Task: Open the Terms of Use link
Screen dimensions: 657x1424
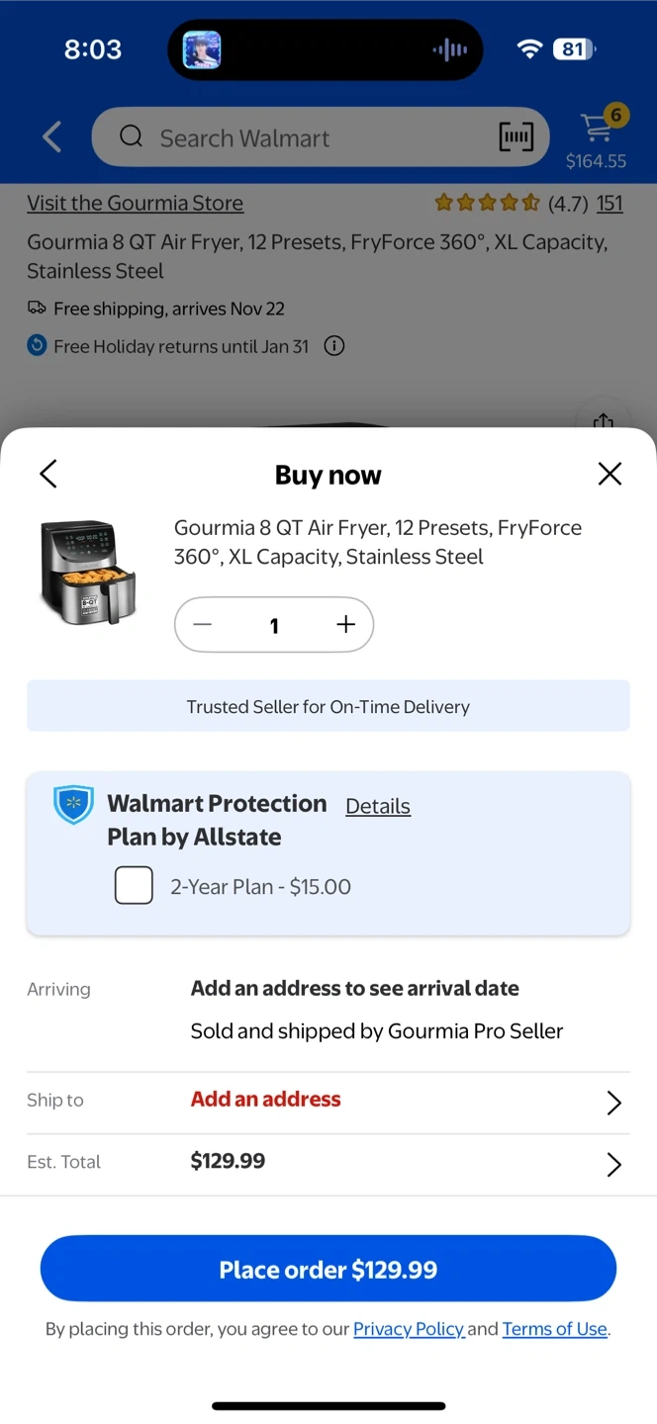Action: pos(554,1328)
